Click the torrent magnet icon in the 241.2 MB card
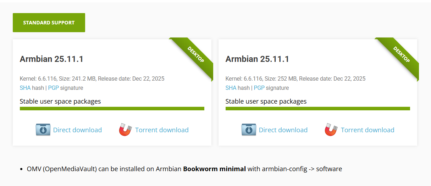The image size is (431, 186). [125, 130]
